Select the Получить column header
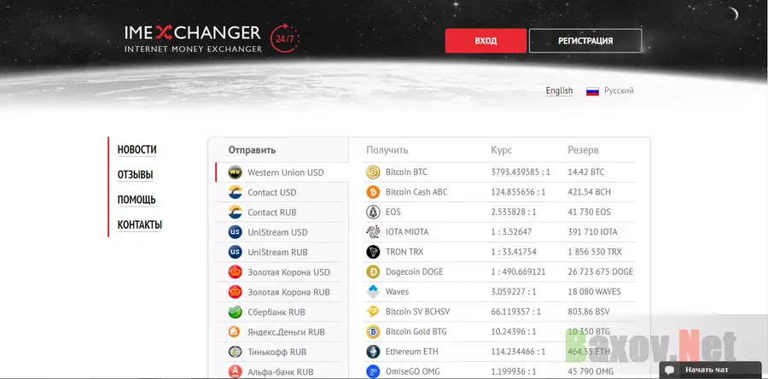 (387, 150)
